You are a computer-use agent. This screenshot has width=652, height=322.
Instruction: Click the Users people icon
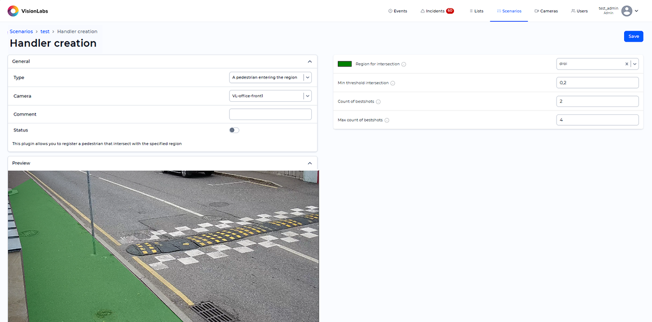[573, 11]
